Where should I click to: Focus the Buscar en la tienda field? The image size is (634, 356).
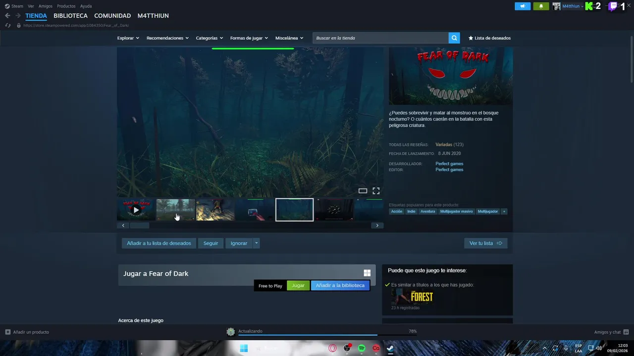point(380,38)
